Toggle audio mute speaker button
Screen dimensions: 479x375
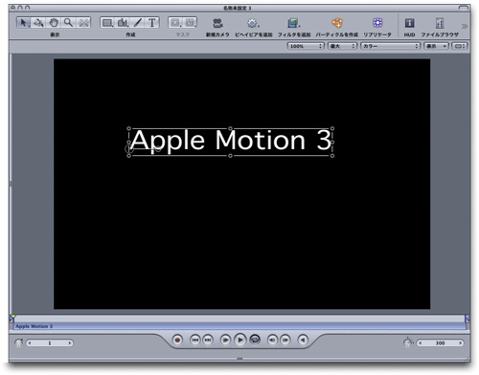click(x=303, y=340)
